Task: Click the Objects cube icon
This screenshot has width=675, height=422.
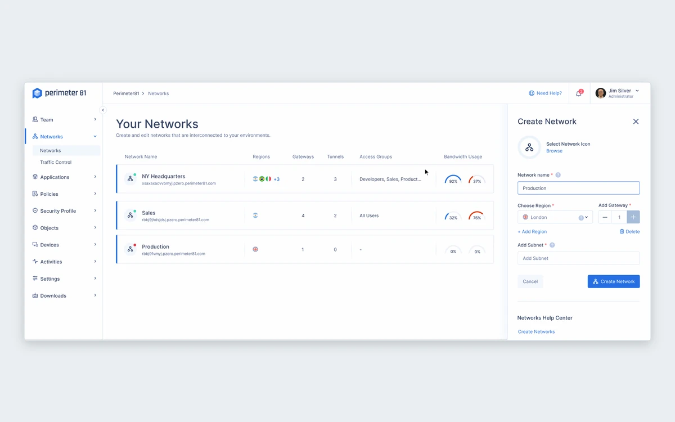Action: click(35, 227)
